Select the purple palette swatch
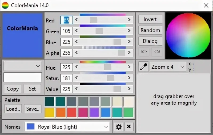This screenshot has width=213, height=135. pyautogui.click(x=94, y=112)
